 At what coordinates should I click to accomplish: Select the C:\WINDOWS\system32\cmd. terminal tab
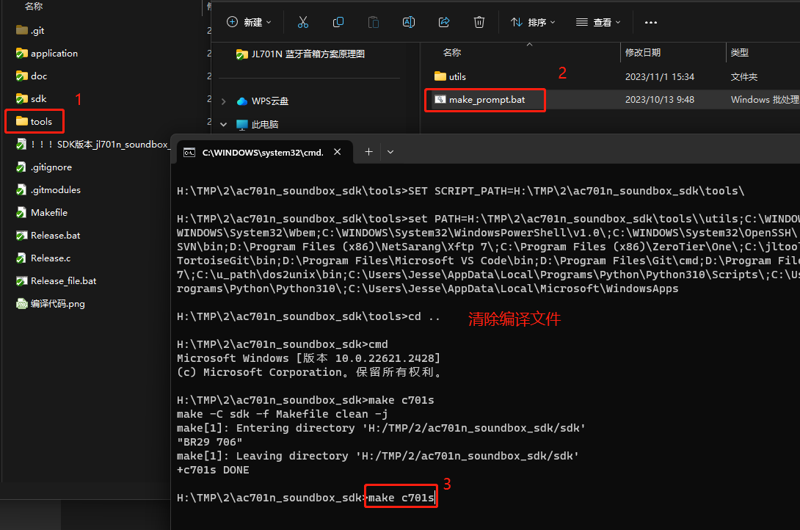(x=264, y=152)
